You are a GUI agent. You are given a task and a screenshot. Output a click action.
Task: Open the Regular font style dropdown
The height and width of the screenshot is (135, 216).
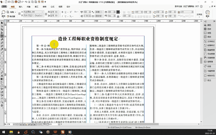pyautogui.click(x=43, y=16)
